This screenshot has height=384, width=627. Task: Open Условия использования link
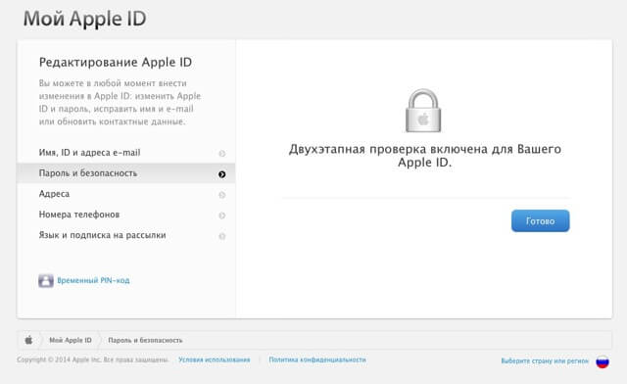pos(214,360)
